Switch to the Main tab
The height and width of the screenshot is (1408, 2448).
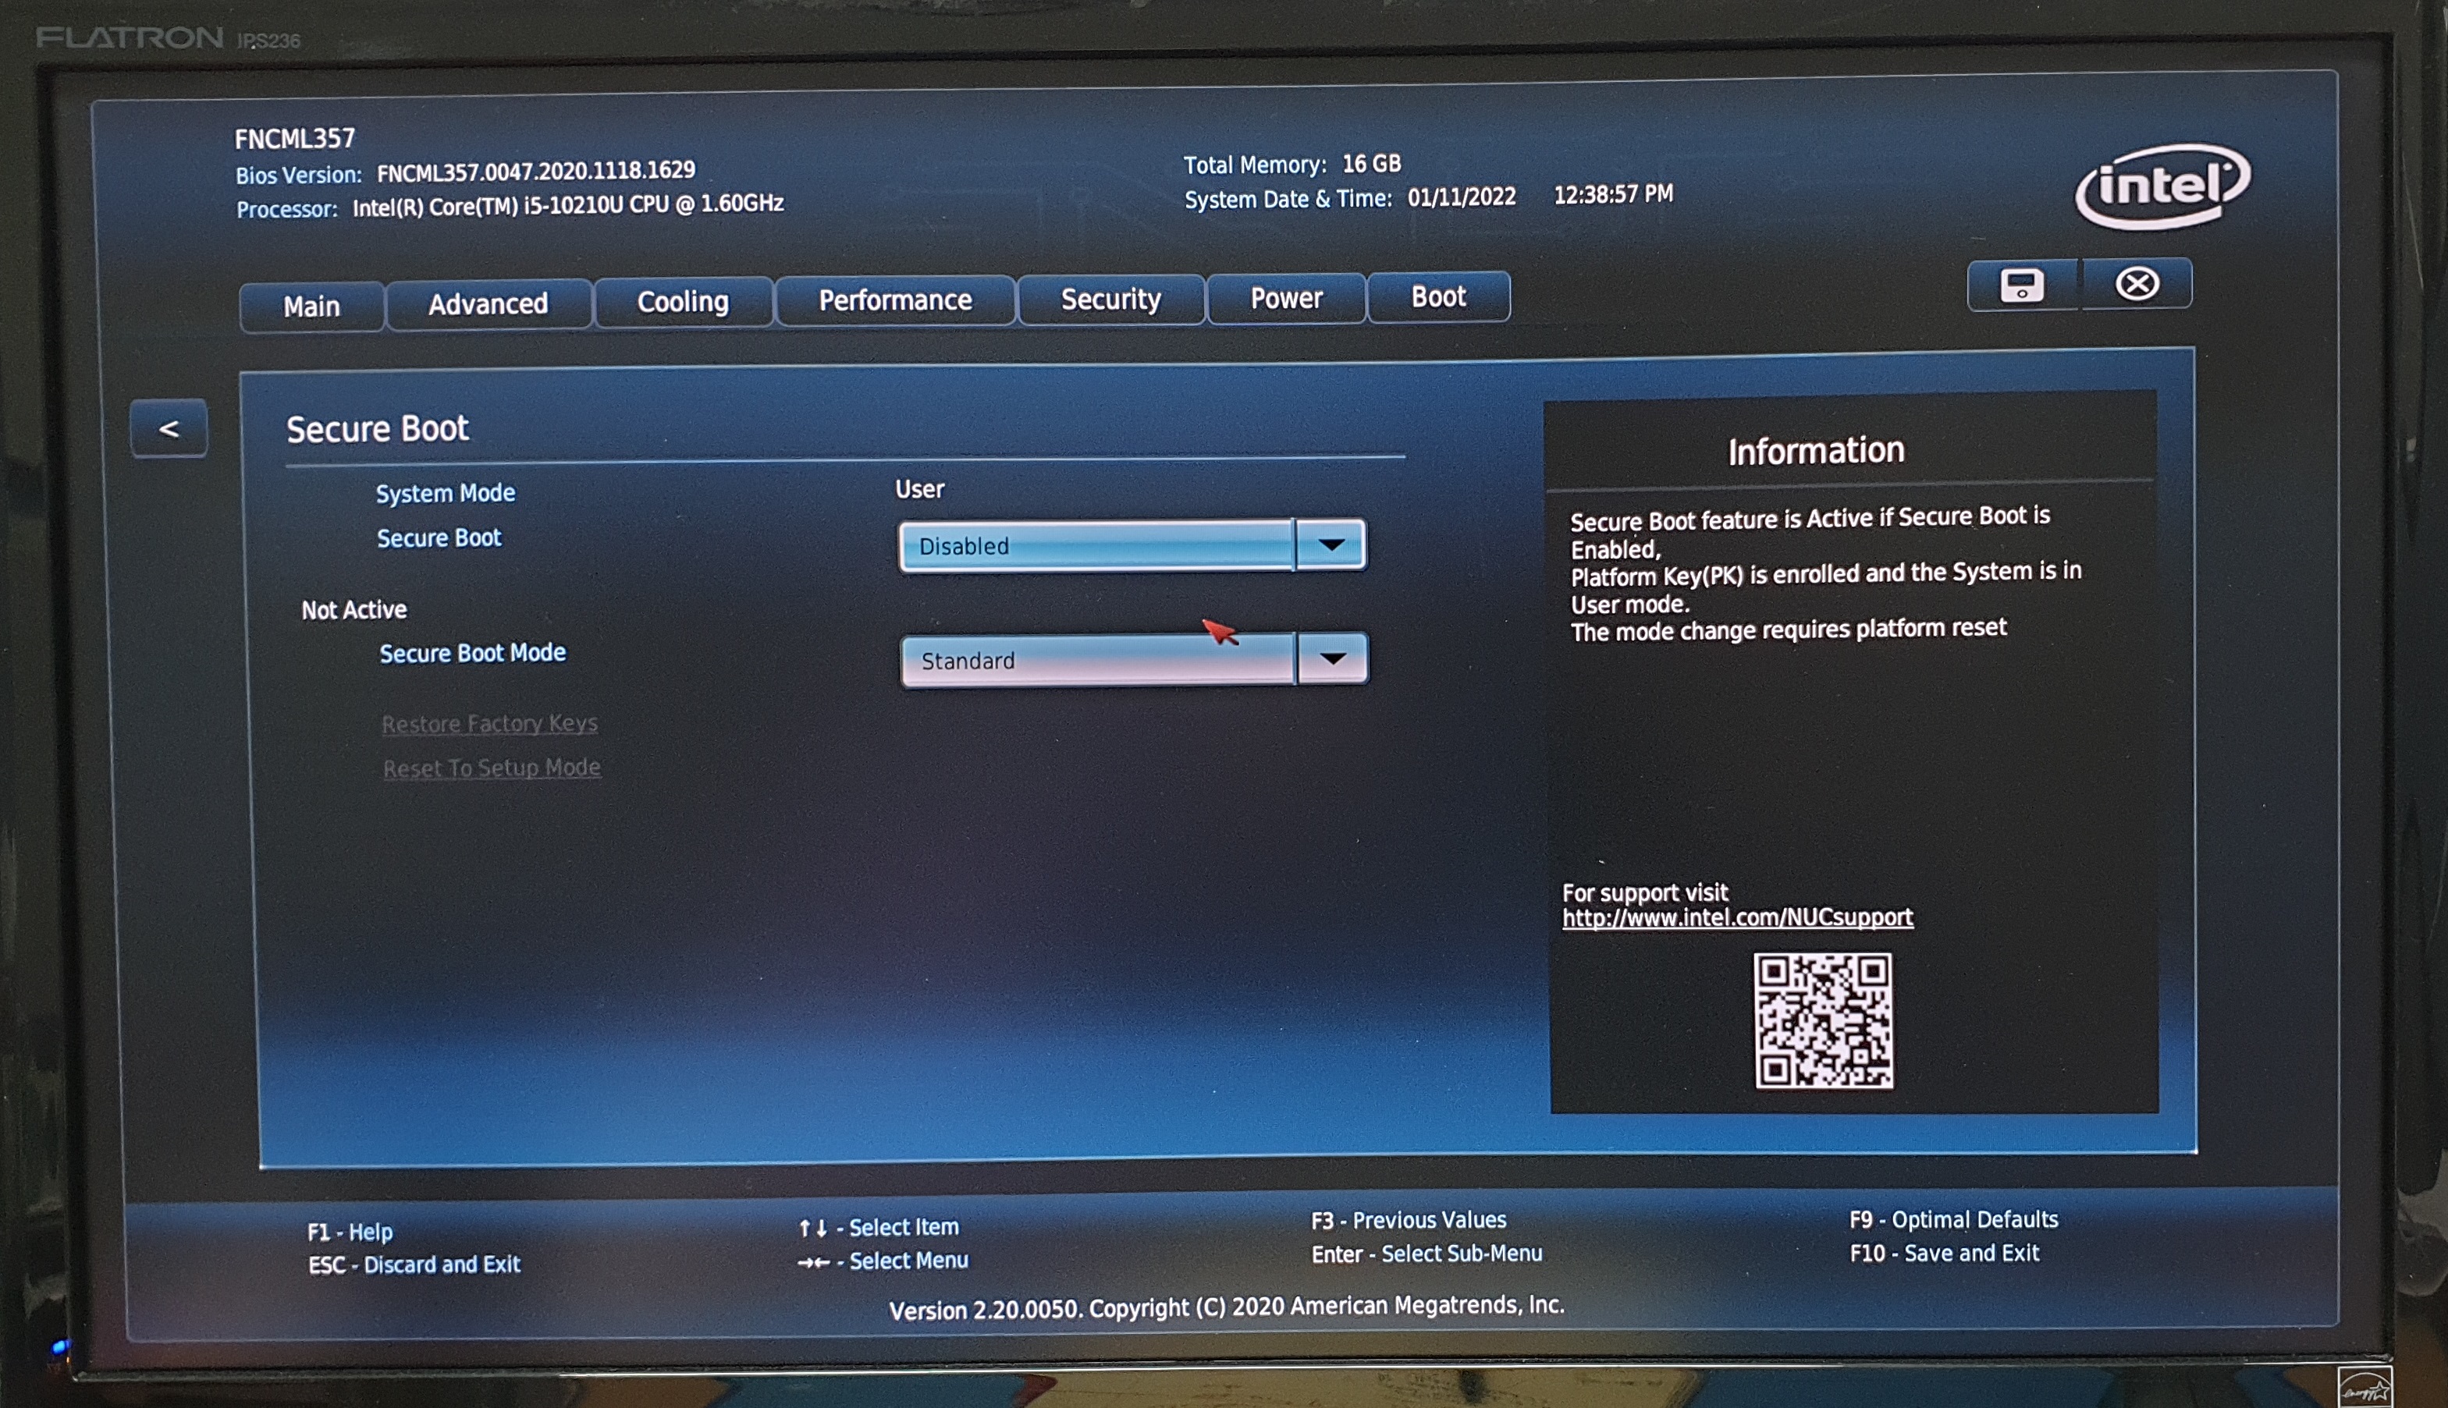tap(311, 307)
